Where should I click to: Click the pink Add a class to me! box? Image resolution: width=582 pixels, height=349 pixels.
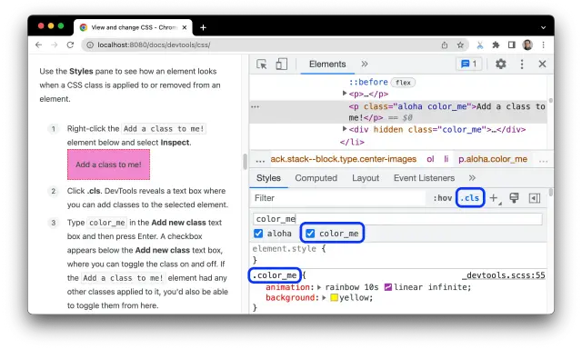coord(108,165)
